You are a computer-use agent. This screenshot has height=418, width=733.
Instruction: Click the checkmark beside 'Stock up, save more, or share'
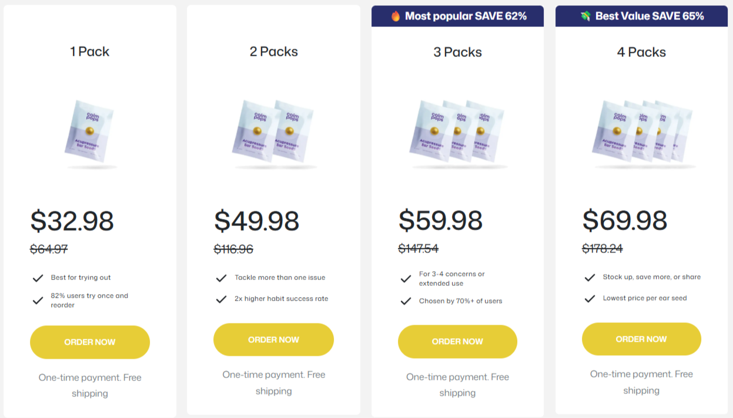click(x=590, y=277)
